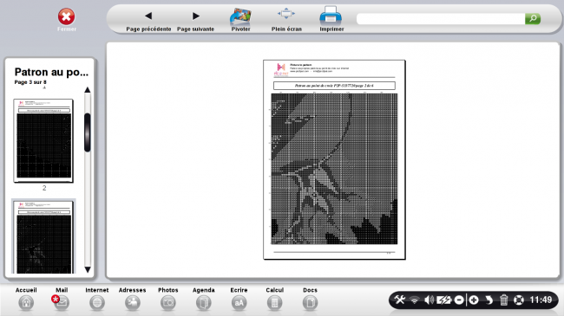The width and height of the screenshot is (564, 316).
Task: Close the viewer with the red Fermer button
Action: (x=67, y=20)
